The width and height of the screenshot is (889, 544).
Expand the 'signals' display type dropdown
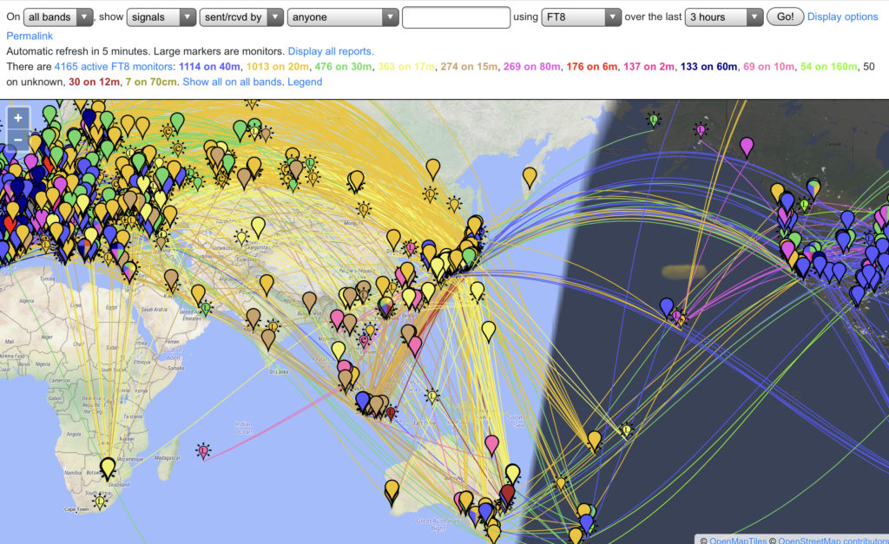[161, 16]
